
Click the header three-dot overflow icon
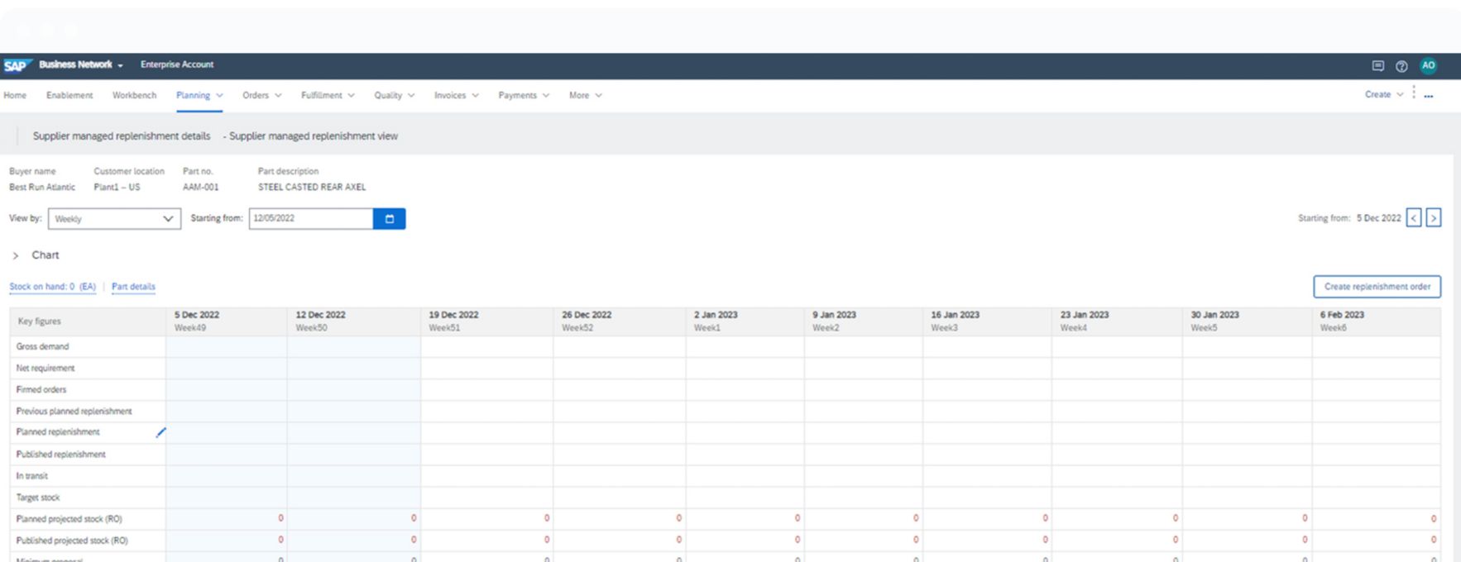pos(1428,95)
